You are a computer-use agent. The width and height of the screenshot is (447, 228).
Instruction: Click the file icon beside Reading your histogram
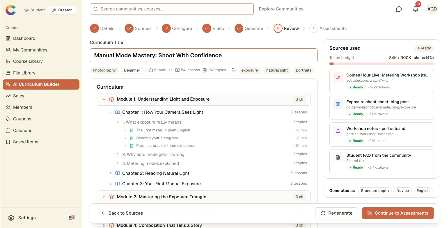click(x=132, y=138)
